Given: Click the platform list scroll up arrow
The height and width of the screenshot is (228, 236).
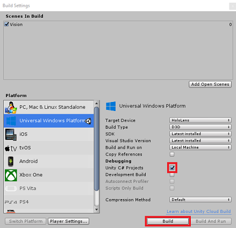Looking at the screenshot, I should click(x=97, y=104).
